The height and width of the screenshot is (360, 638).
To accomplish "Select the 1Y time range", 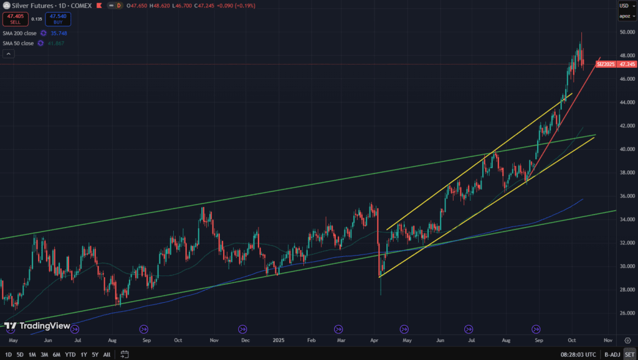I will coord(83,354).
